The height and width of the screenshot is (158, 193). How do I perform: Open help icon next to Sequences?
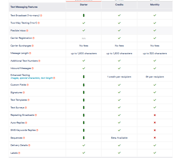(24, 138)
